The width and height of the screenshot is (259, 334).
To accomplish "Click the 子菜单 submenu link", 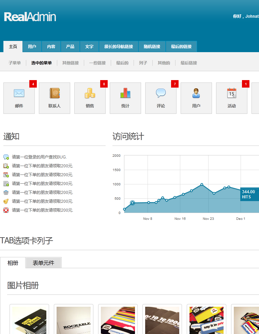I will pyautogui.click(x=15, y=63).
